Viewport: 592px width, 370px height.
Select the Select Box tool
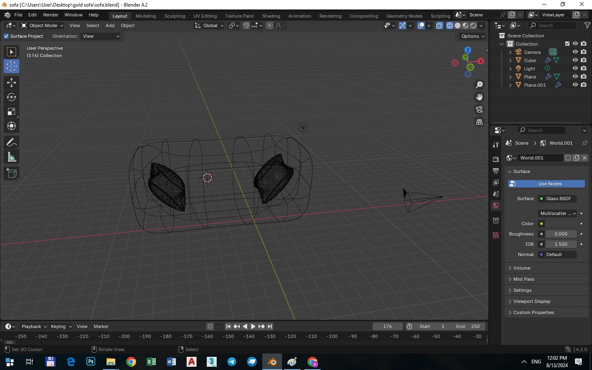click(x=12, y=52)
